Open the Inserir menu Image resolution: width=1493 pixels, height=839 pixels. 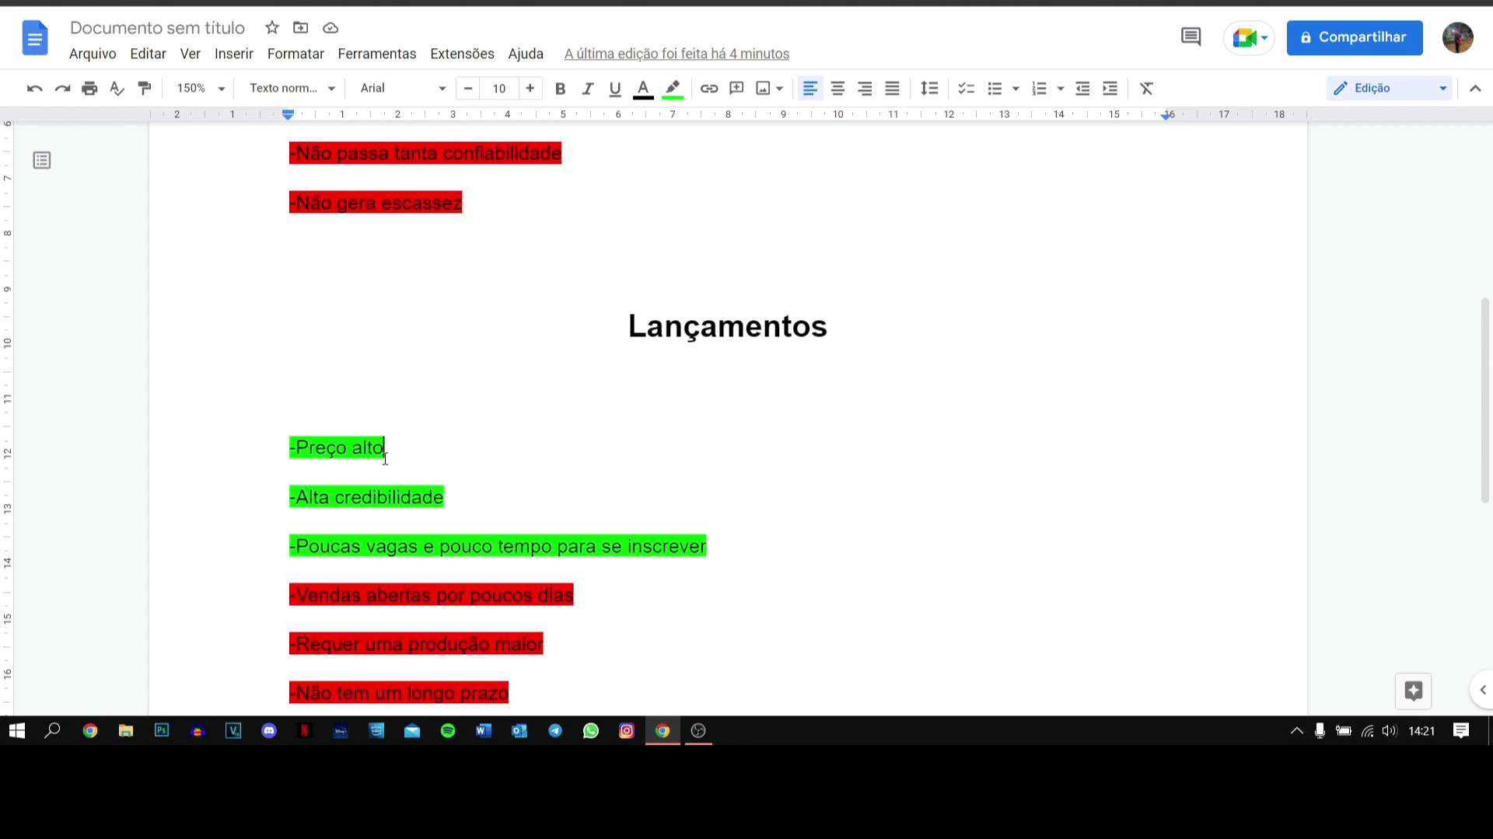click(x=234, y=54)
